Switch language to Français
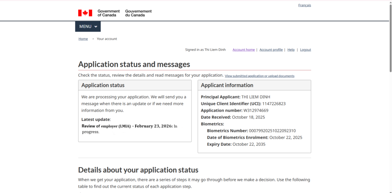Screen dimensions: 392x193 coord(304,5)
